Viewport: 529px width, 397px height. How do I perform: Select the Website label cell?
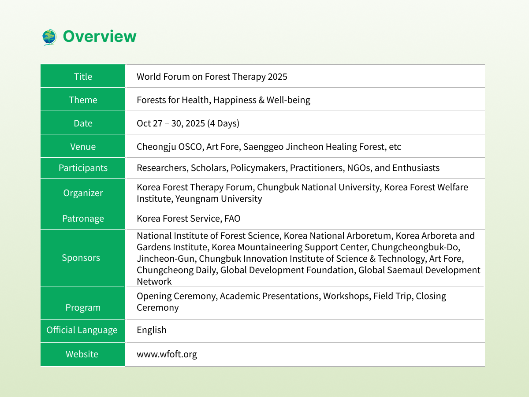[x=83, y=354]
